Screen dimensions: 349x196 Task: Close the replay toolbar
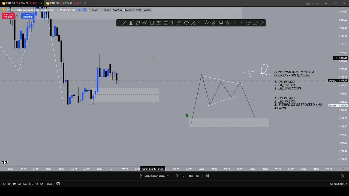343,176
